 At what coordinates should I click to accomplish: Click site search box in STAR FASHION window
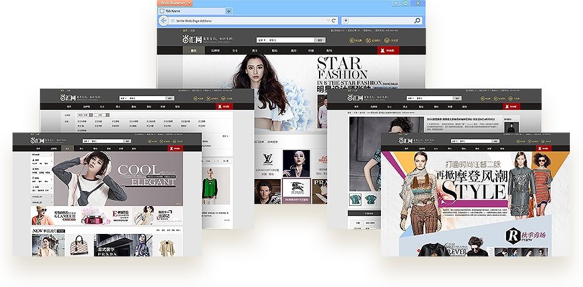pos(291,40)
